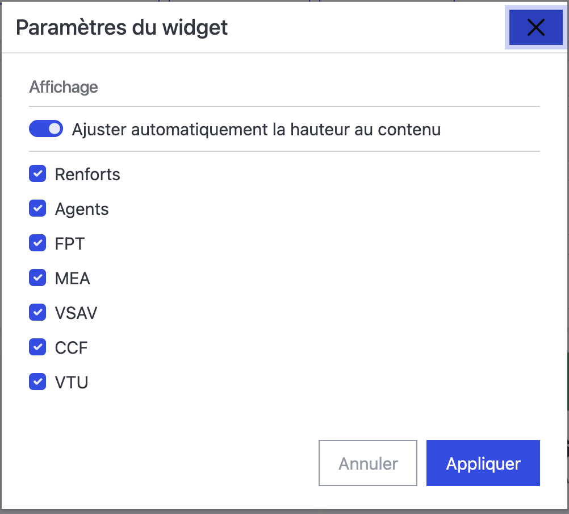Deselect the VSAV checkbox
The height and width of the screenshot is (514, 569).
coord(37,313)
